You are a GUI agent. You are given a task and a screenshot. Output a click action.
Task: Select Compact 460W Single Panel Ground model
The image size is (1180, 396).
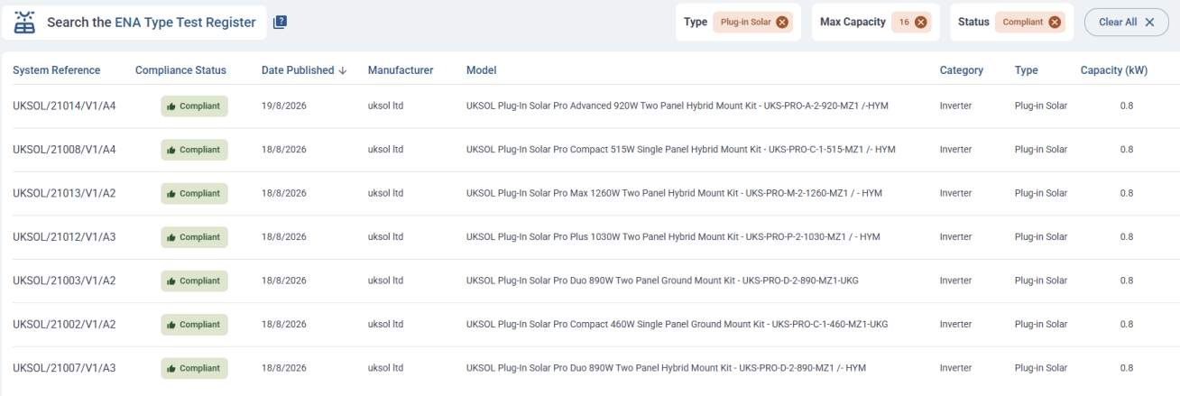(678, 324)
